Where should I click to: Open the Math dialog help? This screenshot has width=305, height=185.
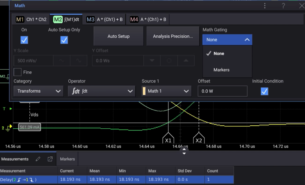(284, 6)
